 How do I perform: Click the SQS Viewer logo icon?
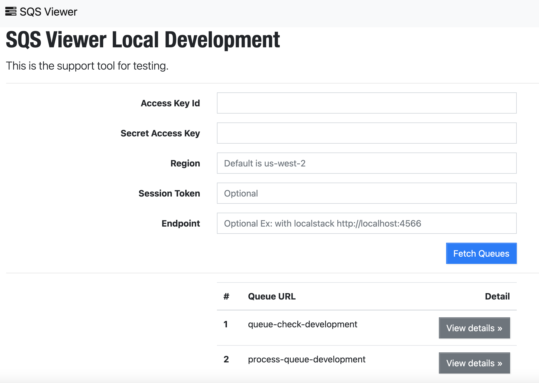11,11
